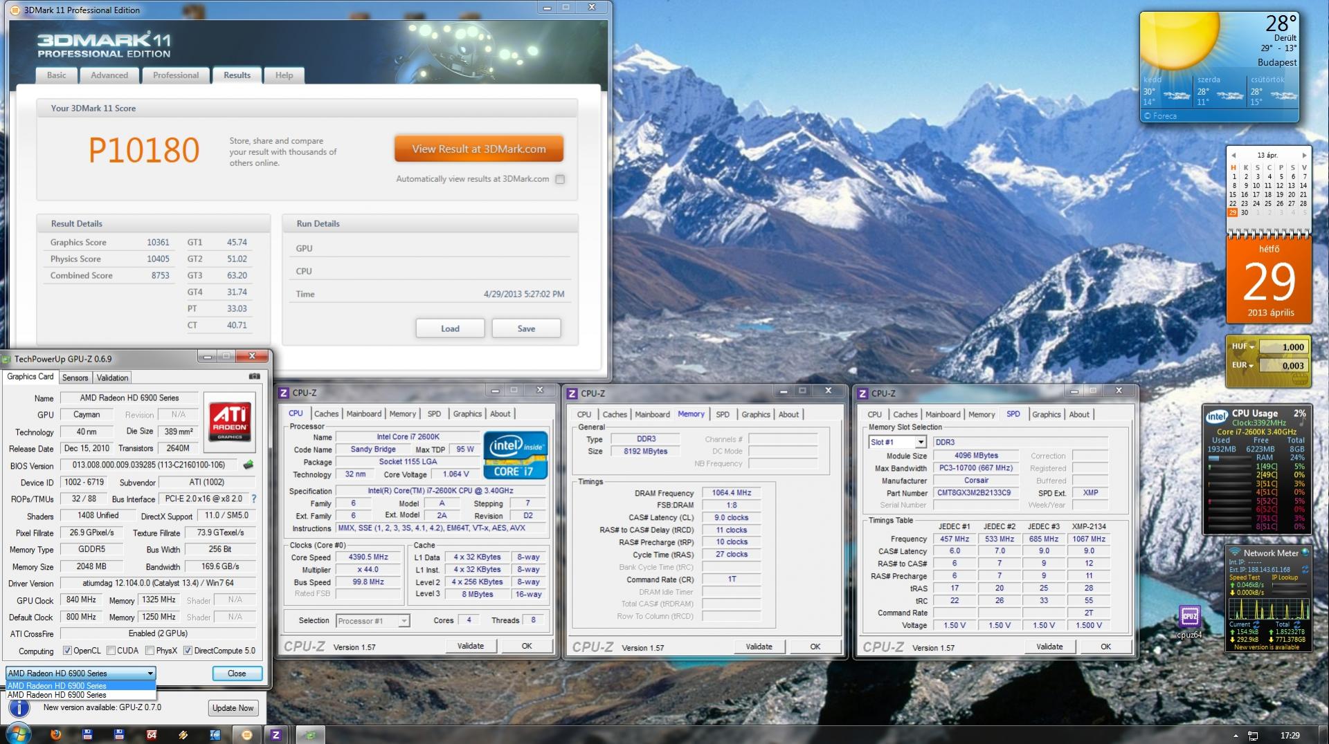The height and width of the screenshot is (744, 1329).
Task: Click the Close button in GPU-Z
Action: (237, 673)
